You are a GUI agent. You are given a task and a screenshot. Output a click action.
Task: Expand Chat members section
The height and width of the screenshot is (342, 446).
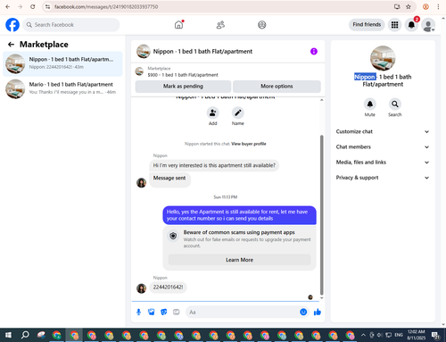click(383, 147)
